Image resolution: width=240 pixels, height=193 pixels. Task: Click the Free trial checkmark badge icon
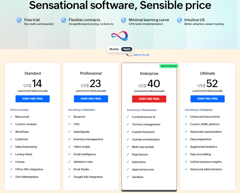tap(19, 20)
